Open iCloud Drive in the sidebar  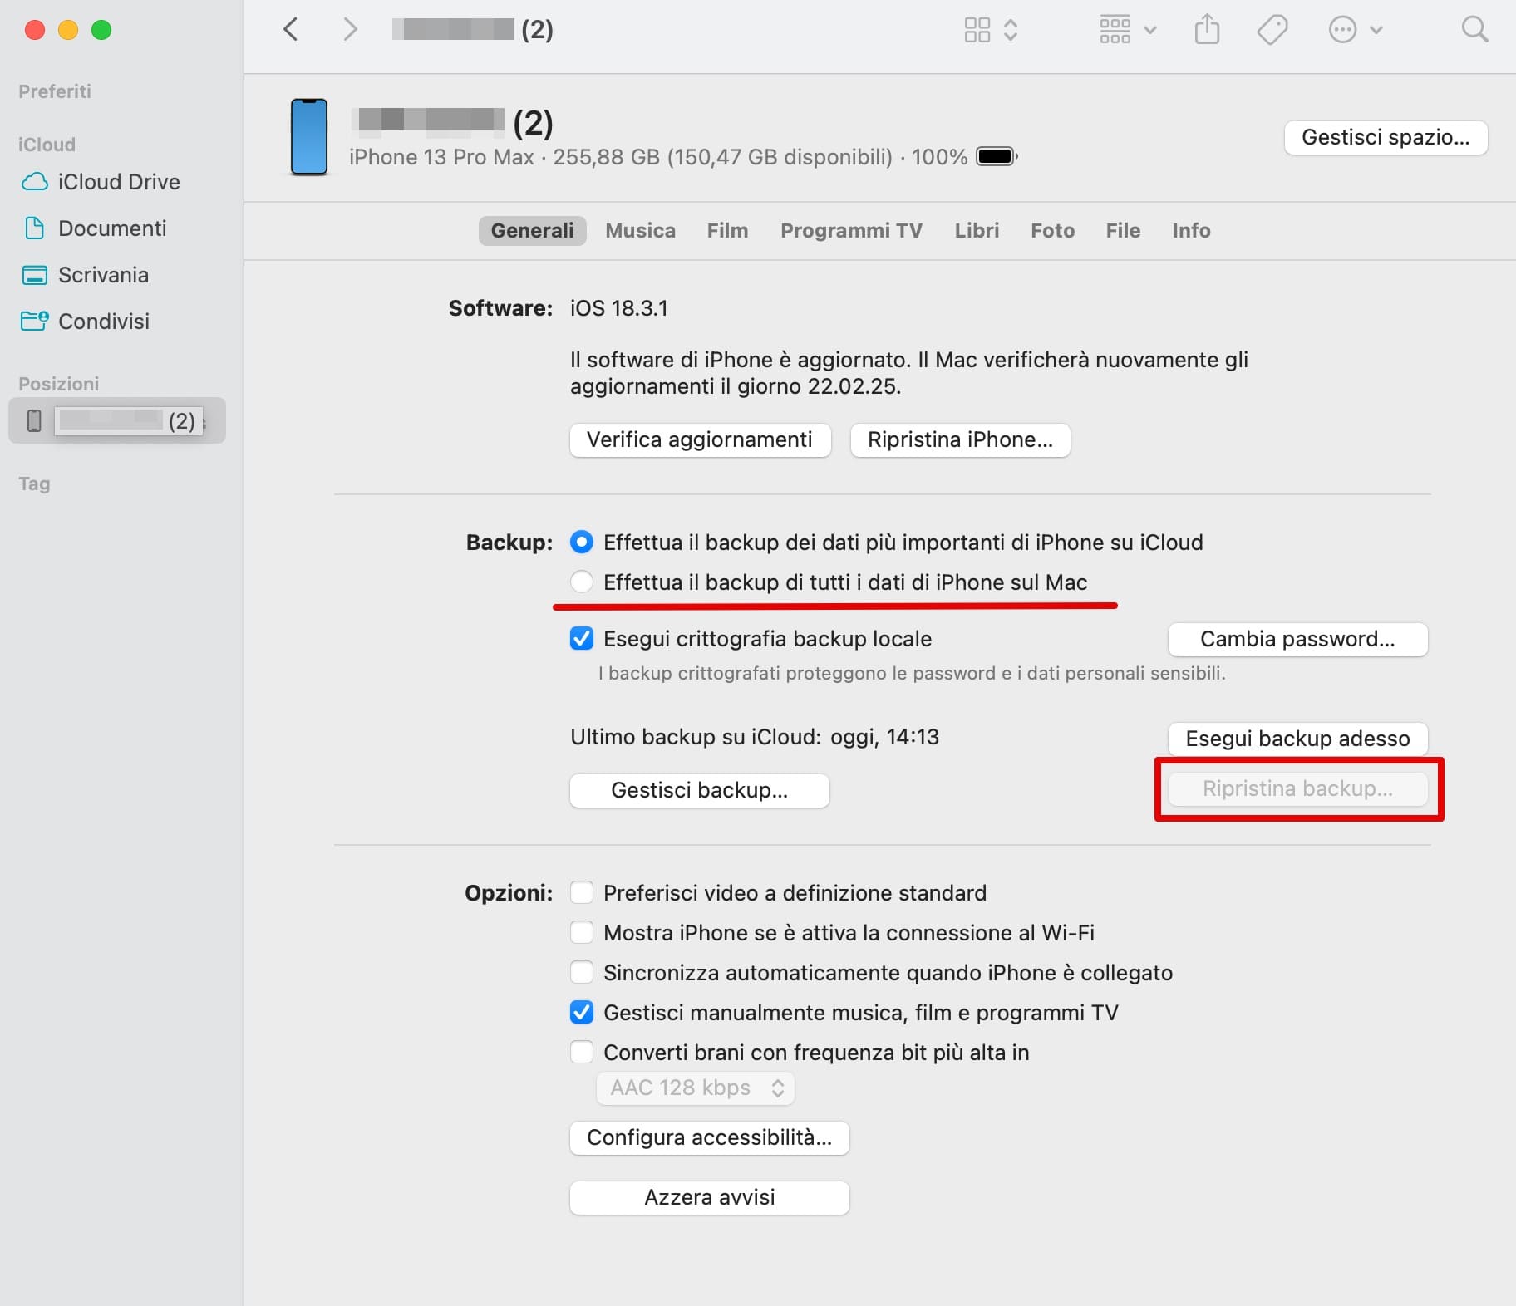click(119, 182)
